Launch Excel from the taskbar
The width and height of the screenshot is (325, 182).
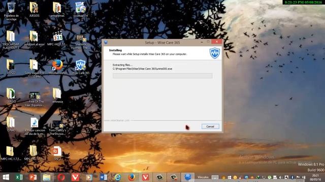click(x=19, y=177)
